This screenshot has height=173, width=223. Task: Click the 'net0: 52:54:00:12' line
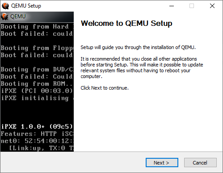(x=37, y=141)
